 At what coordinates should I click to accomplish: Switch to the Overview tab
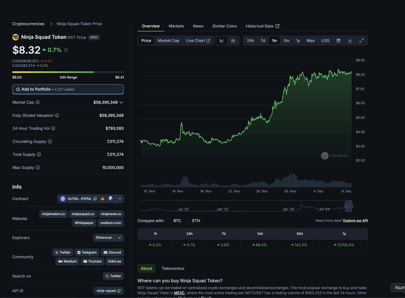pyautogui.click(x=151, y=26)
